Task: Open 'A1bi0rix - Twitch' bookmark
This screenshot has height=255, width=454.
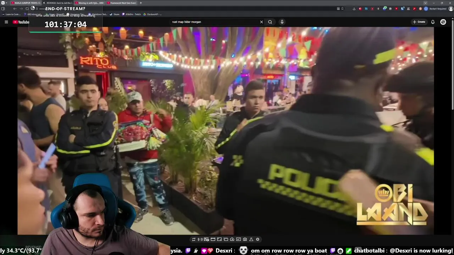Action: 131,15
